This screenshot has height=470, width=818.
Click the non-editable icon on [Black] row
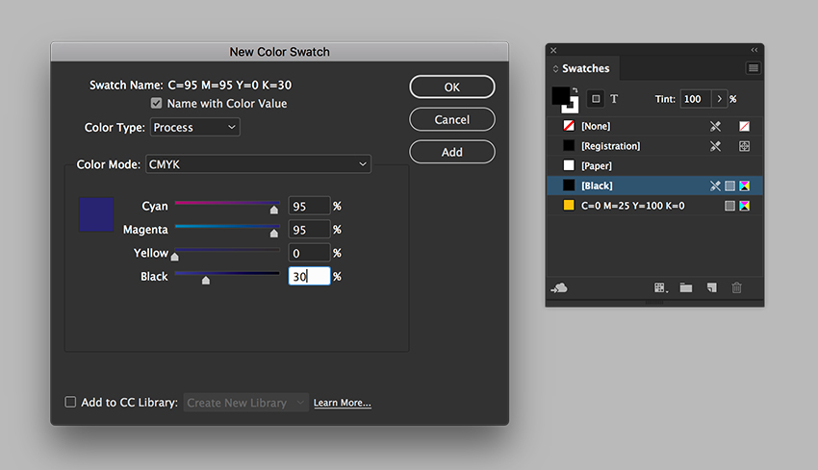[x=715, y=186]
